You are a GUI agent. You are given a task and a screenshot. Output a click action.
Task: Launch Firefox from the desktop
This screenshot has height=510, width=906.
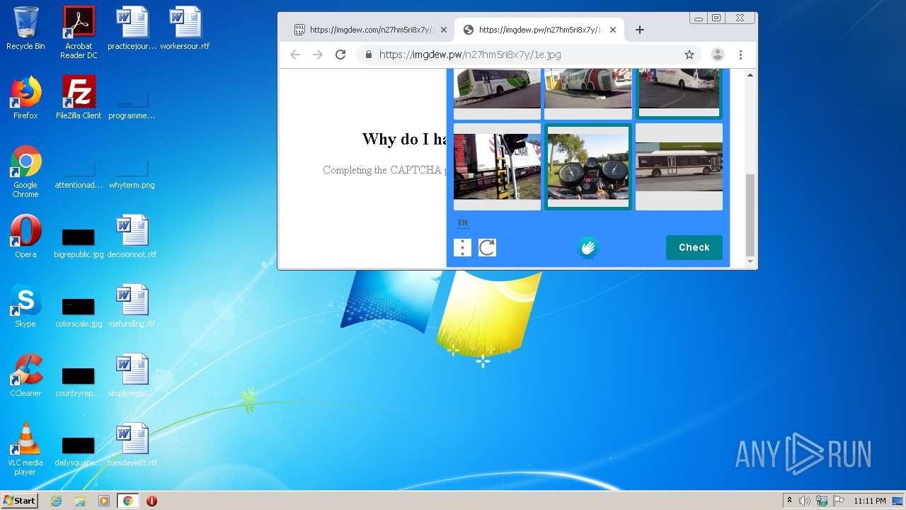tap(25, 98)
